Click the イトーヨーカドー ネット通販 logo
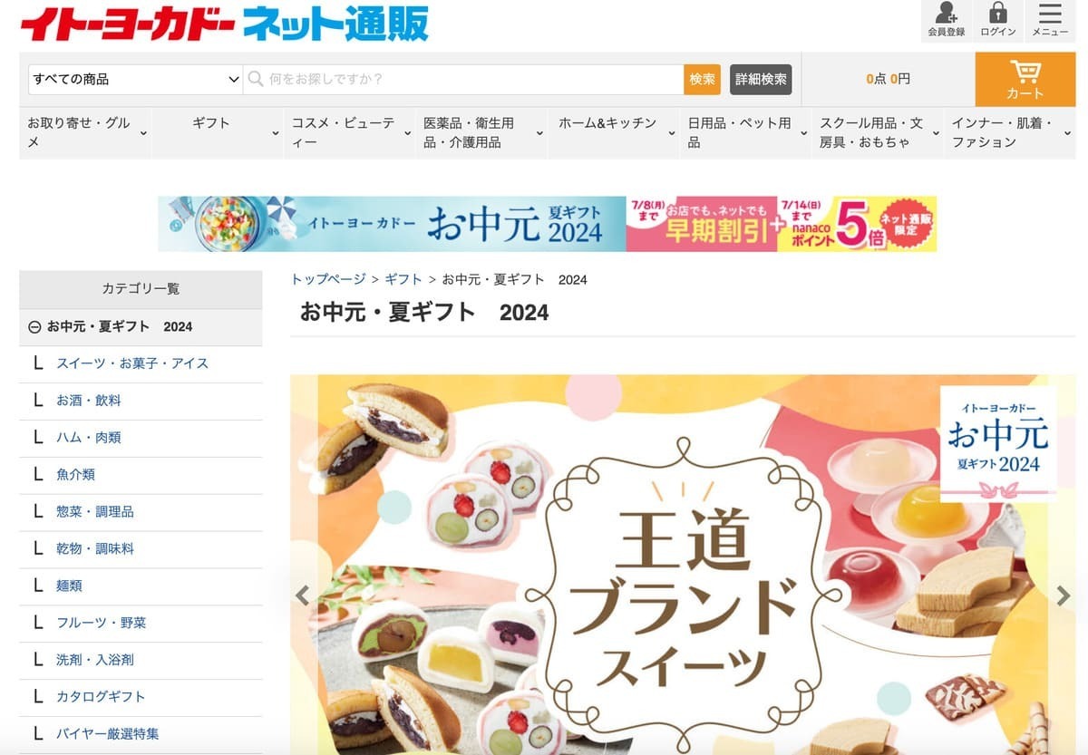Screen dimensions: 1088x755 click(225, 24)
